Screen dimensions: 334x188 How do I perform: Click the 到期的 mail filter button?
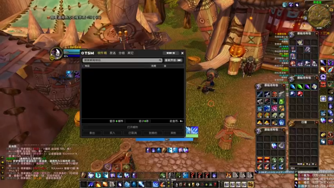pos(153,133)
